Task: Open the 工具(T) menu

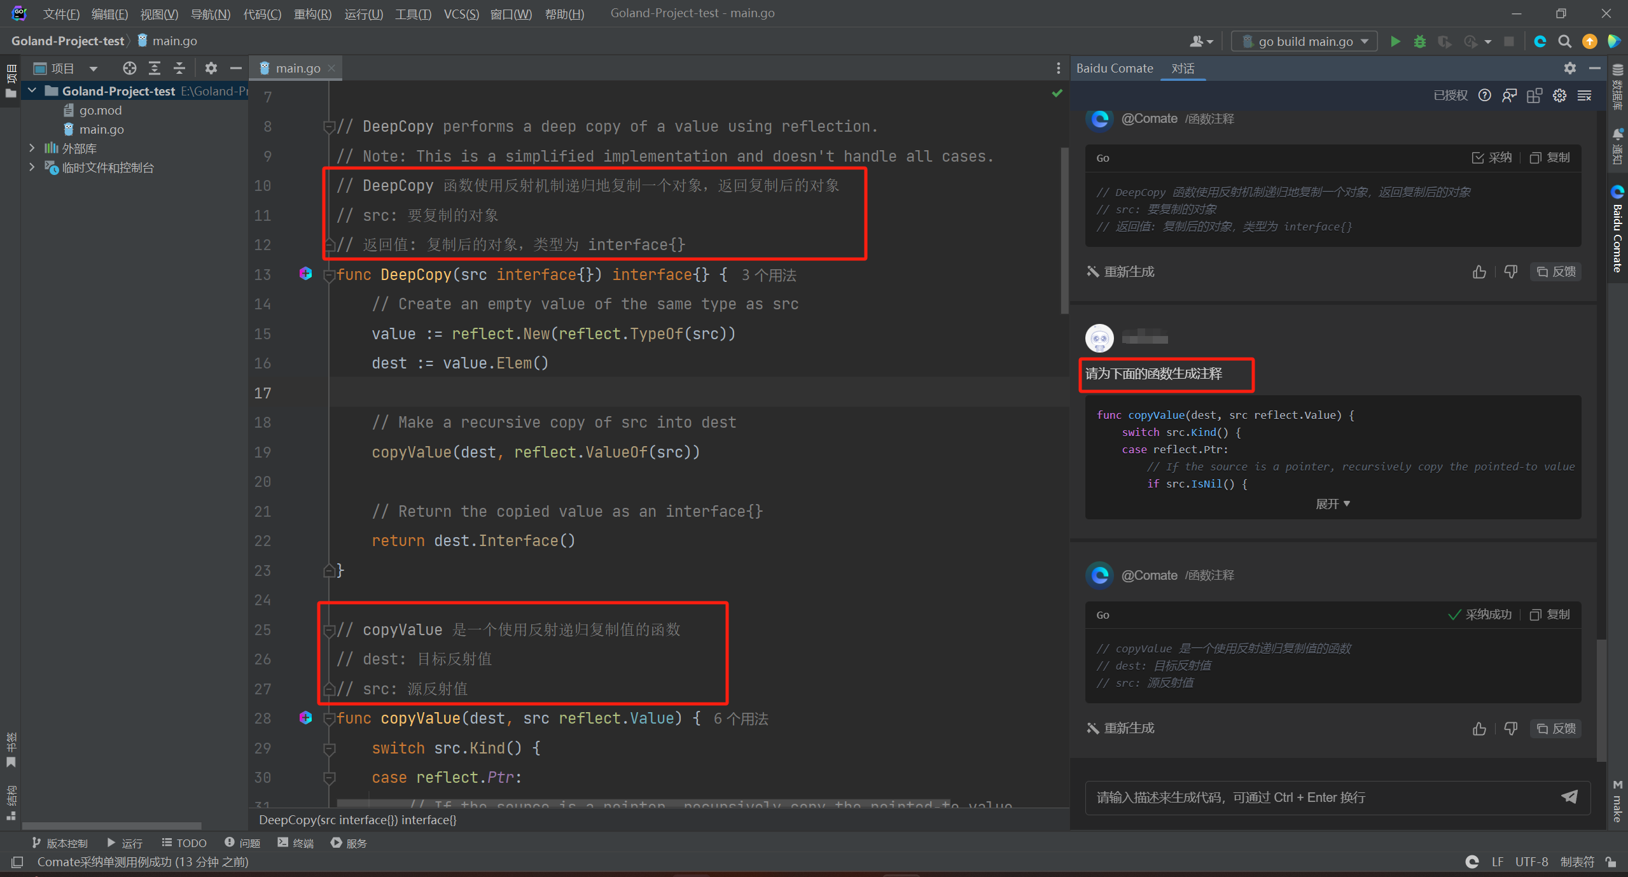Action: (x=413, y=13)
